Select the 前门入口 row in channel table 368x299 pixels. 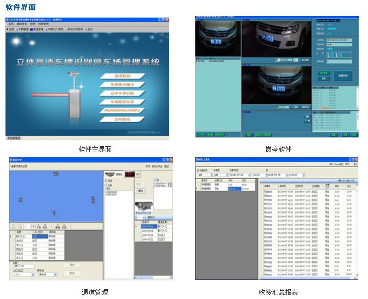(22, 235)
